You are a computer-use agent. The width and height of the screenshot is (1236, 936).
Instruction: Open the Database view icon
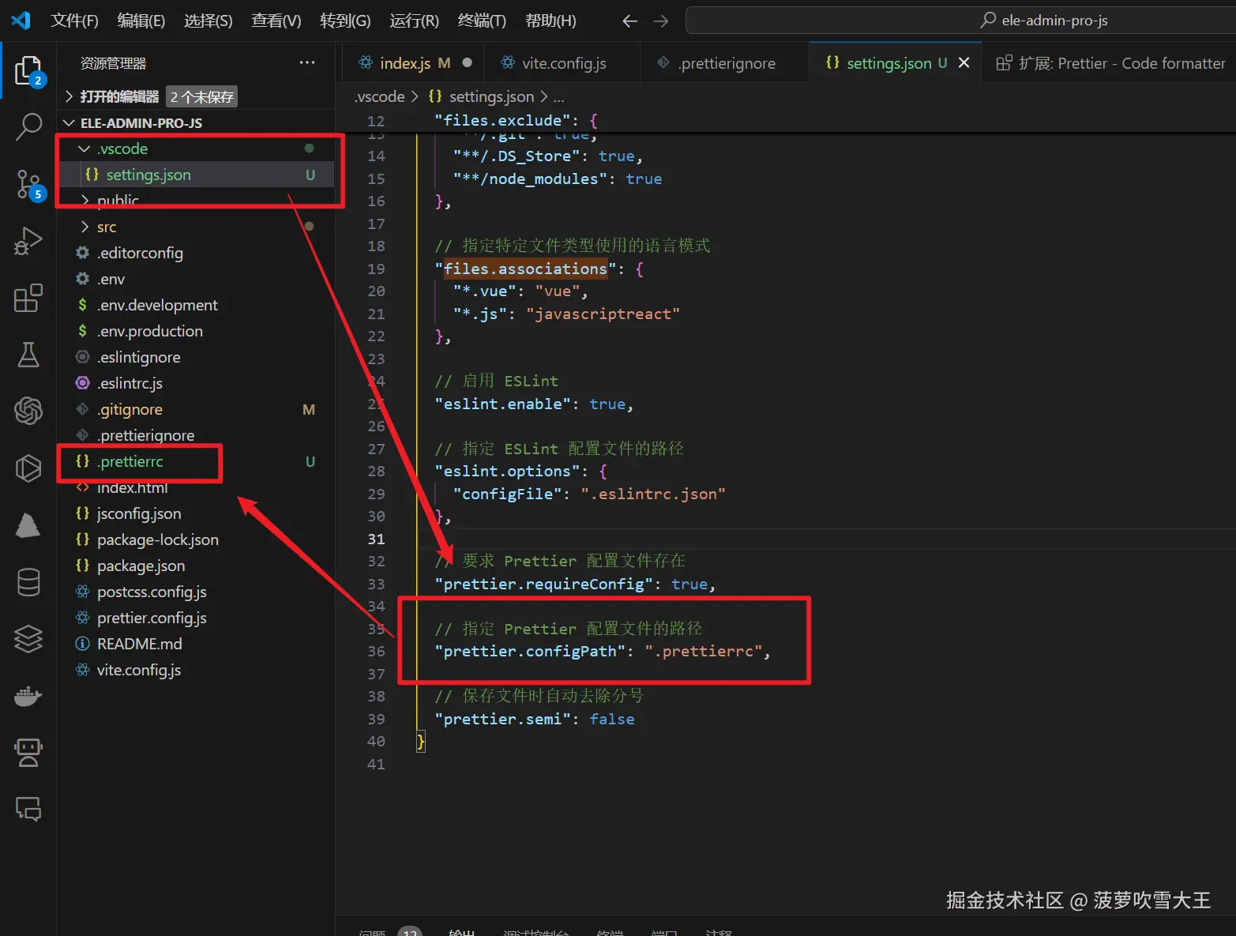[x=28, y=583]
